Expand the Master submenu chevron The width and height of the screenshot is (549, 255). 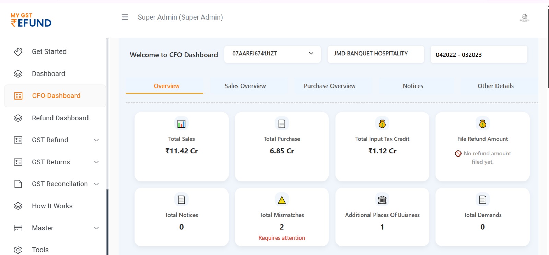(97, 228)
